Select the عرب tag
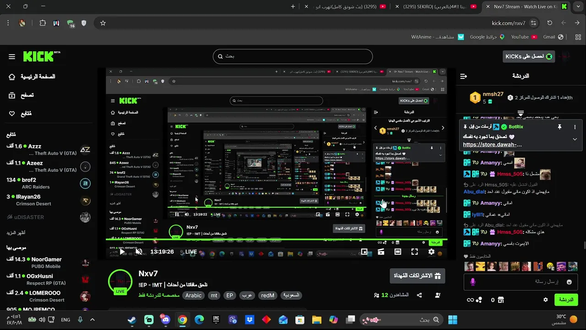 pos(247,296)
